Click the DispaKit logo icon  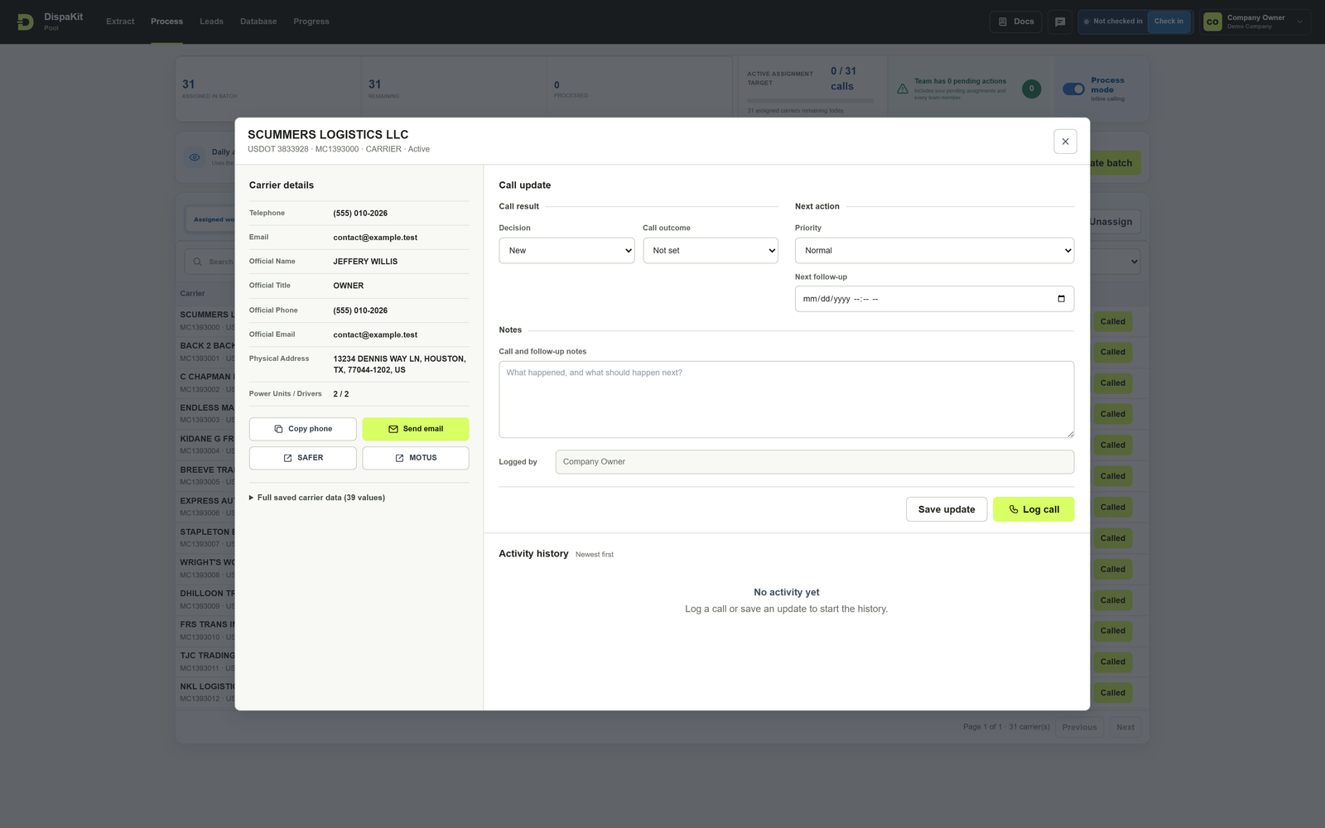pos(26,22)
